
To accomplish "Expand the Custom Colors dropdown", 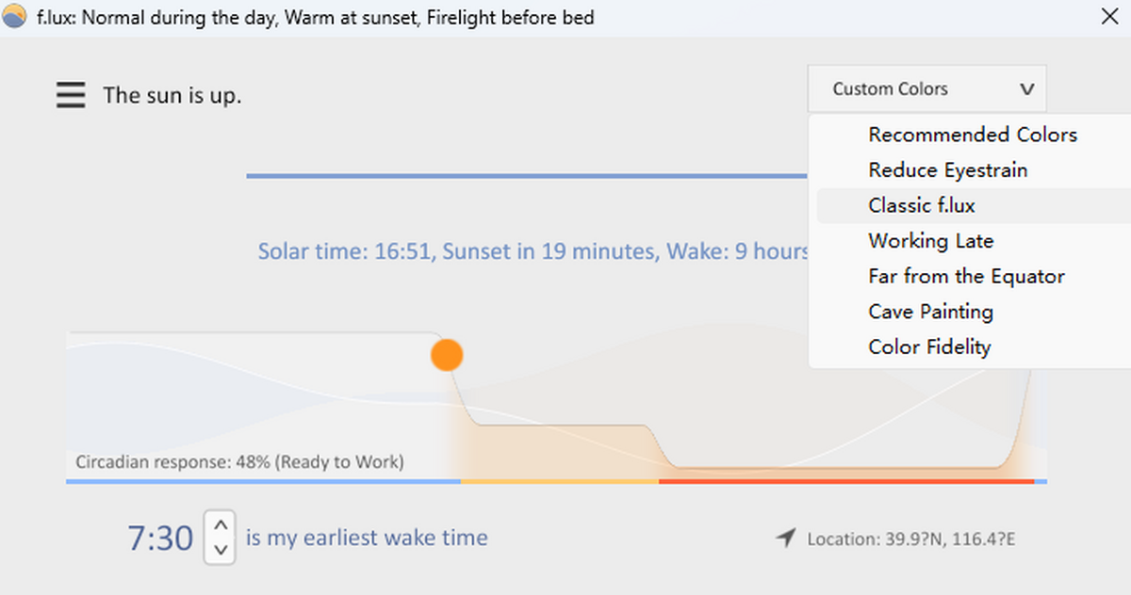I will coord(926,89).
